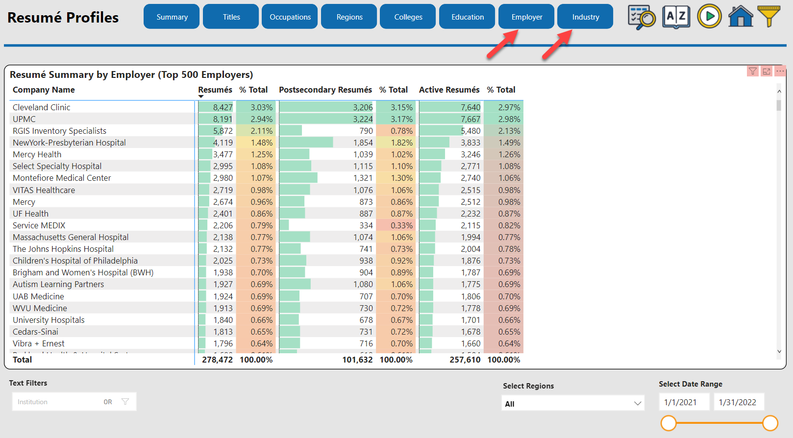Open the Regions tab
The image size is (793, 438).
tap(349, 17)
